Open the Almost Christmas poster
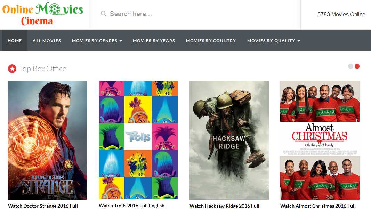 pos(320,140)
